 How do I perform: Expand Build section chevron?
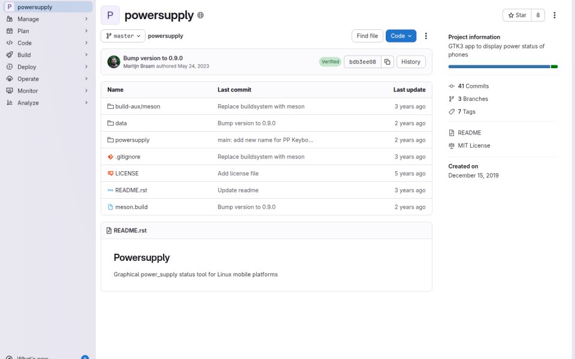[x=86, y=55]
